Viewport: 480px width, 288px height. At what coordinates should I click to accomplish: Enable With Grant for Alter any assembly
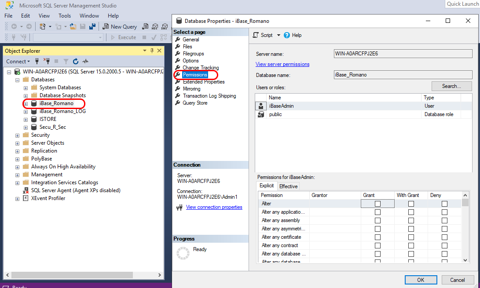[411, 220]
